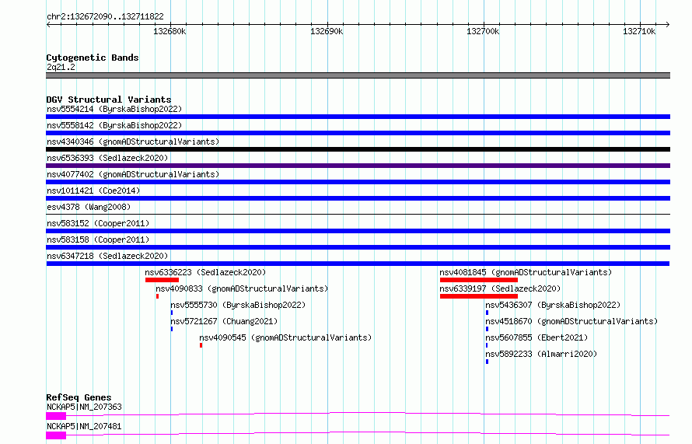Screen dimensions: 692x444
Task: Select the blue bar under nsv583152
Action: (358, 231)
